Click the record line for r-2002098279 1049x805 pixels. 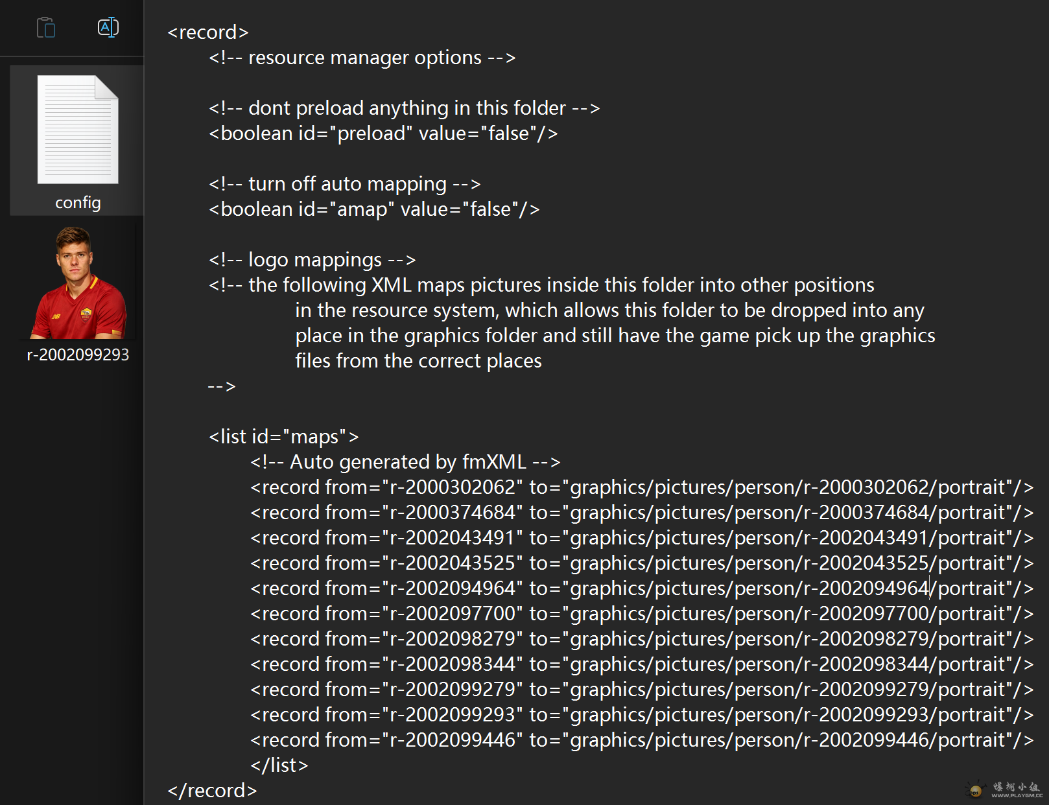pos(642,638)
